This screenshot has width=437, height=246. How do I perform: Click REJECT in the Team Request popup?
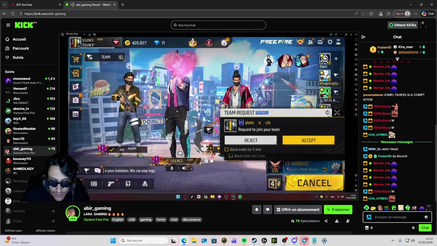click(x=251, y=140)
